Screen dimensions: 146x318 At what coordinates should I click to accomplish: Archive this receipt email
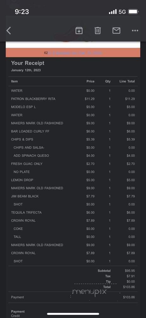coord(79,31)
